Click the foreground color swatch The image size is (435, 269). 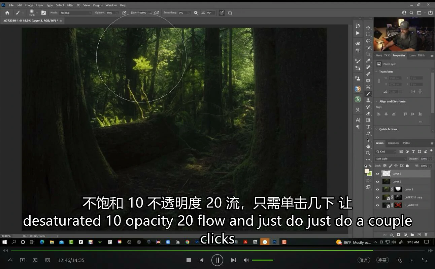pos(367,171)
